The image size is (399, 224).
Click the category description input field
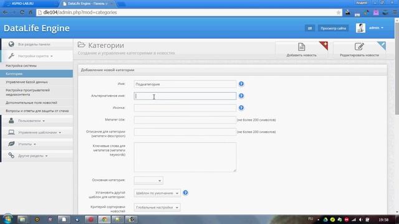click(x=185, y=132)
